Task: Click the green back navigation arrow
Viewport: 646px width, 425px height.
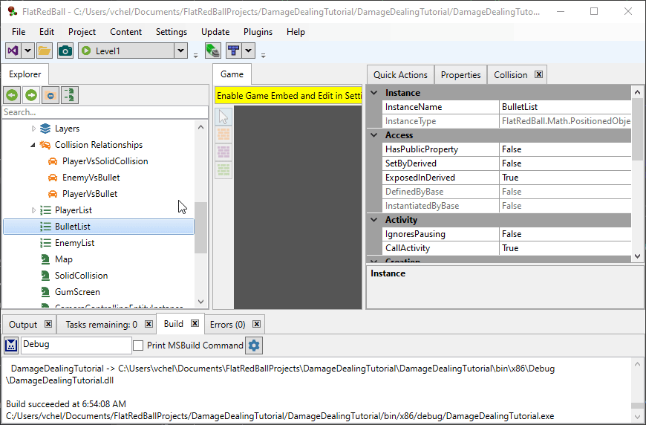Action: (x=11, y=95)
